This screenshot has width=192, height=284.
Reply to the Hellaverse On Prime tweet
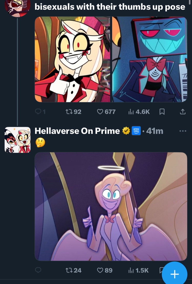[38, 270]
